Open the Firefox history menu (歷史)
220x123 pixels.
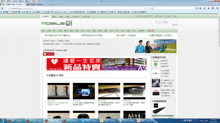21,1
